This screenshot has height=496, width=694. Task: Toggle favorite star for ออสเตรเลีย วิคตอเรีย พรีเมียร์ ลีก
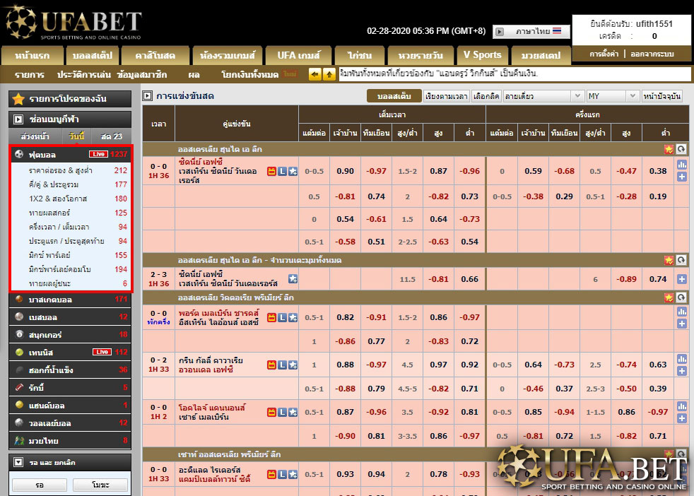(x=669, y=297)
